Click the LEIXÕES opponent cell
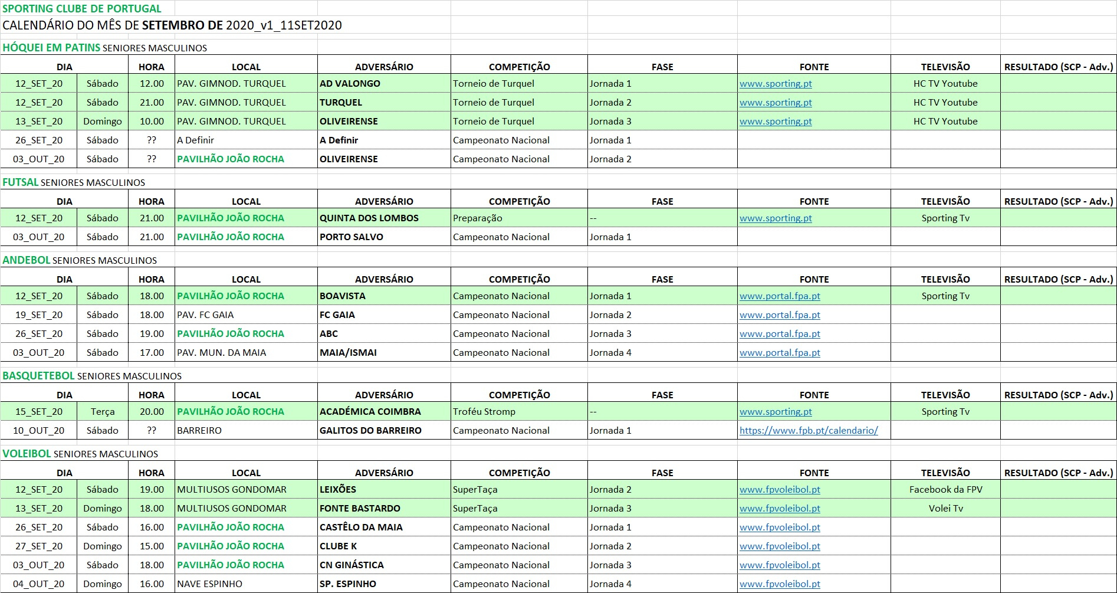Screen dimensions: 1117x593 click(384, 490)
